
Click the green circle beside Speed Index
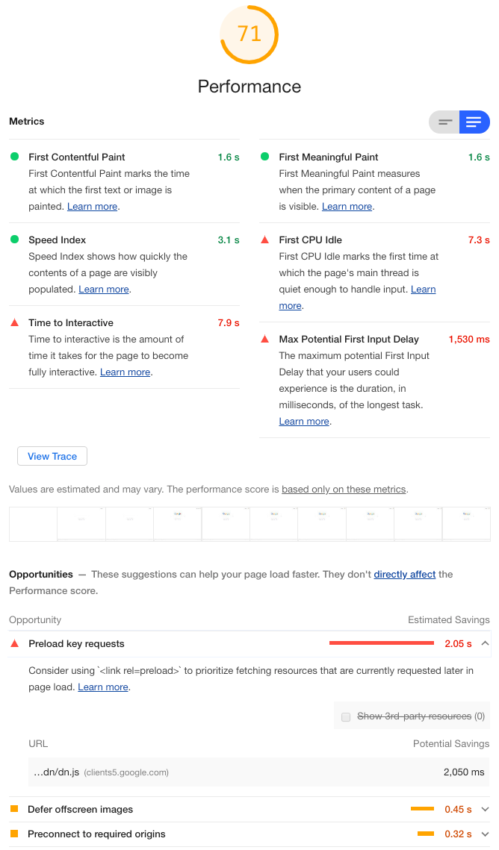pyautogui.click(x=14, y=240)
